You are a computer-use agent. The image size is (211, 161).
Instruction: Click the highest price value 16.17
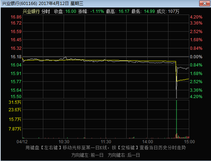point(124,11)
